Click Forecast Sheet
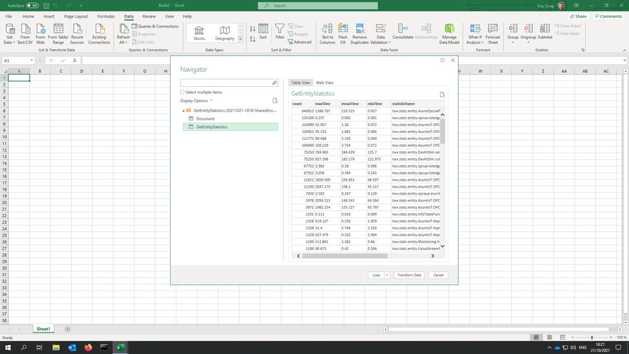 tap(492, 34)
